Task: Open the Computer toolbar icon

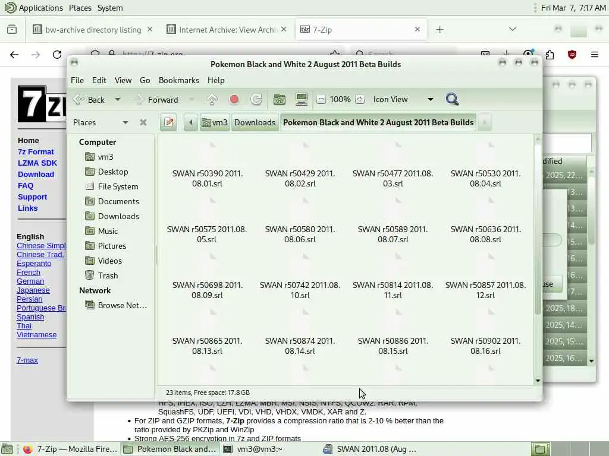Action: click(x=302, y=100)
